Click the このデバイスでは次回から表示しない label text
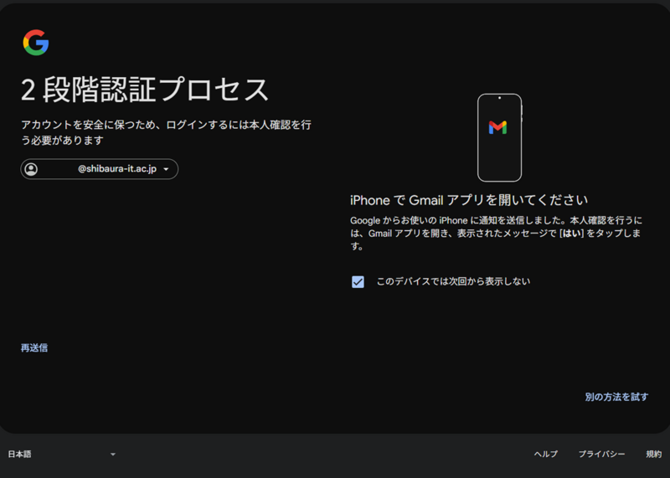The height and width of the screenshot is (478, 670). click(453, 281)
